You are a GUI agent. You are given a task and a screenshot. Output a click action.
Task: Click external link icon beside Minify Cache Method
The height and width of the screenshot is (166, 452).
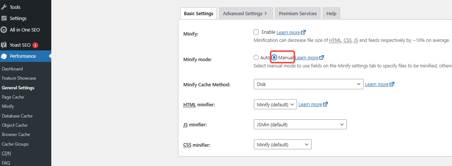[x=392, y=84]
